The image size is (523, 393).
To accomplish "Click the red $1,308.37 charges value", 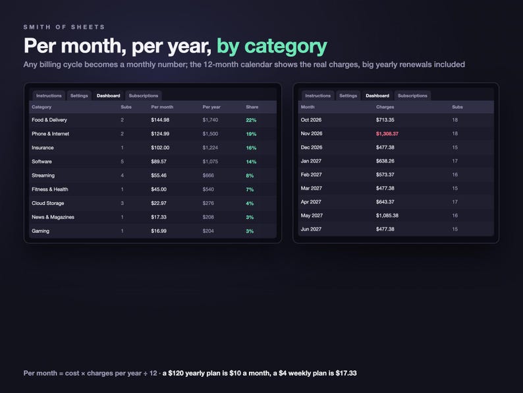I will (387, 134).
